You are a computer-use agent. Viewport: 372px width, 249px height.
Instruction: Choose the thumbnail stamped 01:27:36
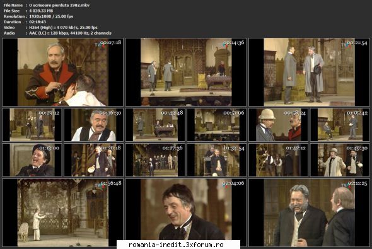[x=155, y=160]
